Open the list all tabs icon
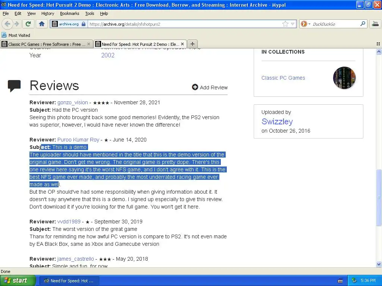Viewport: 382px width, 286px height. (x=378, y=44)
